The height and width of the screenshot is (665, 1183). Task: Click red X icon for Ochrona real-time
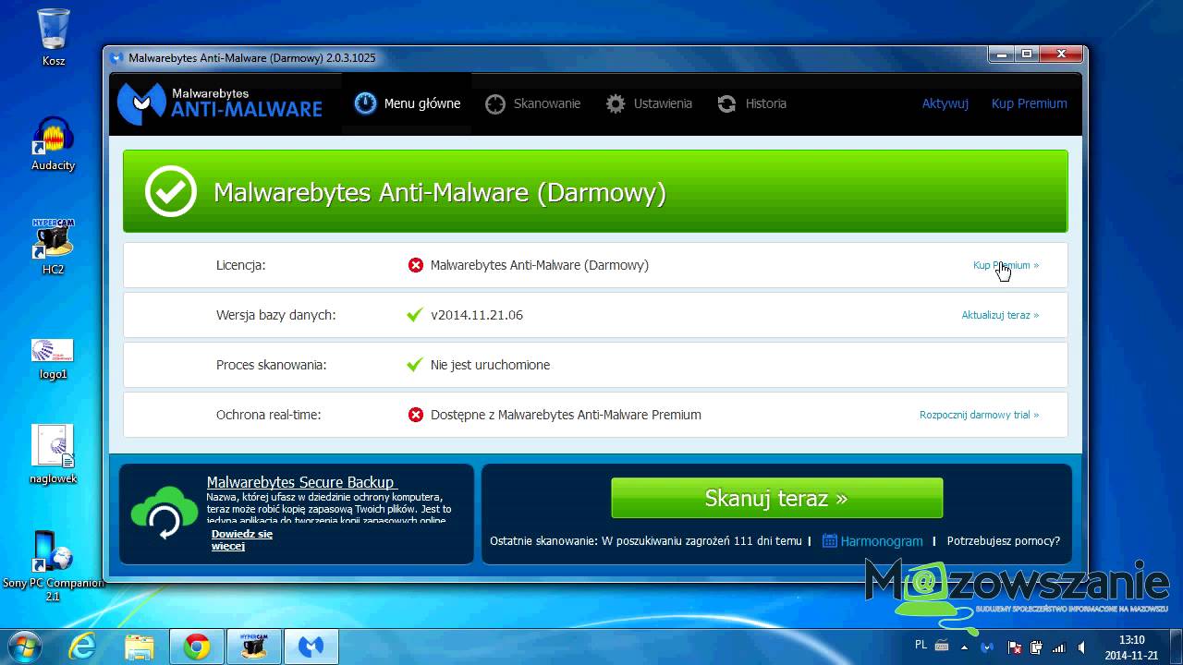coord(416,415)
